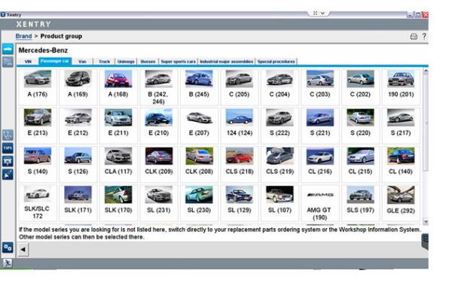Open help via the question mark icon

[x=424, y=36]
